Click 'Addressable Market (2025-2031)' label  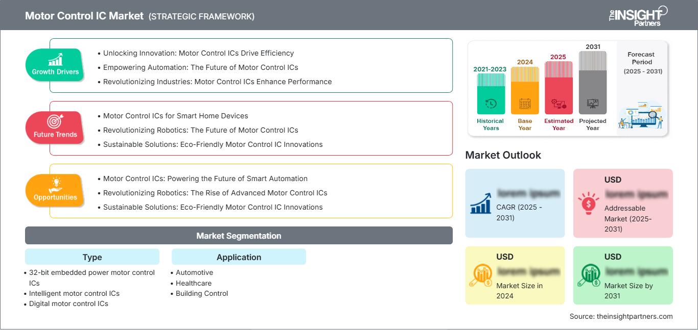click(x=628, y=218)
